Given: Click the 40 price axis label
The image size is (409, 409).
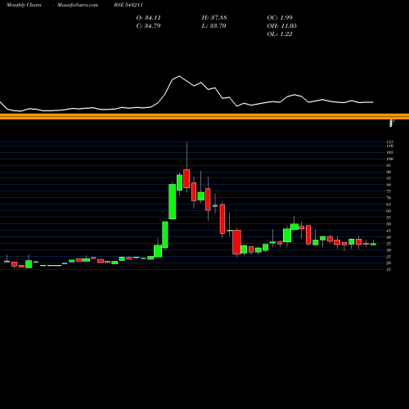Looking at the screenshot, I should [x=389, y=237].
